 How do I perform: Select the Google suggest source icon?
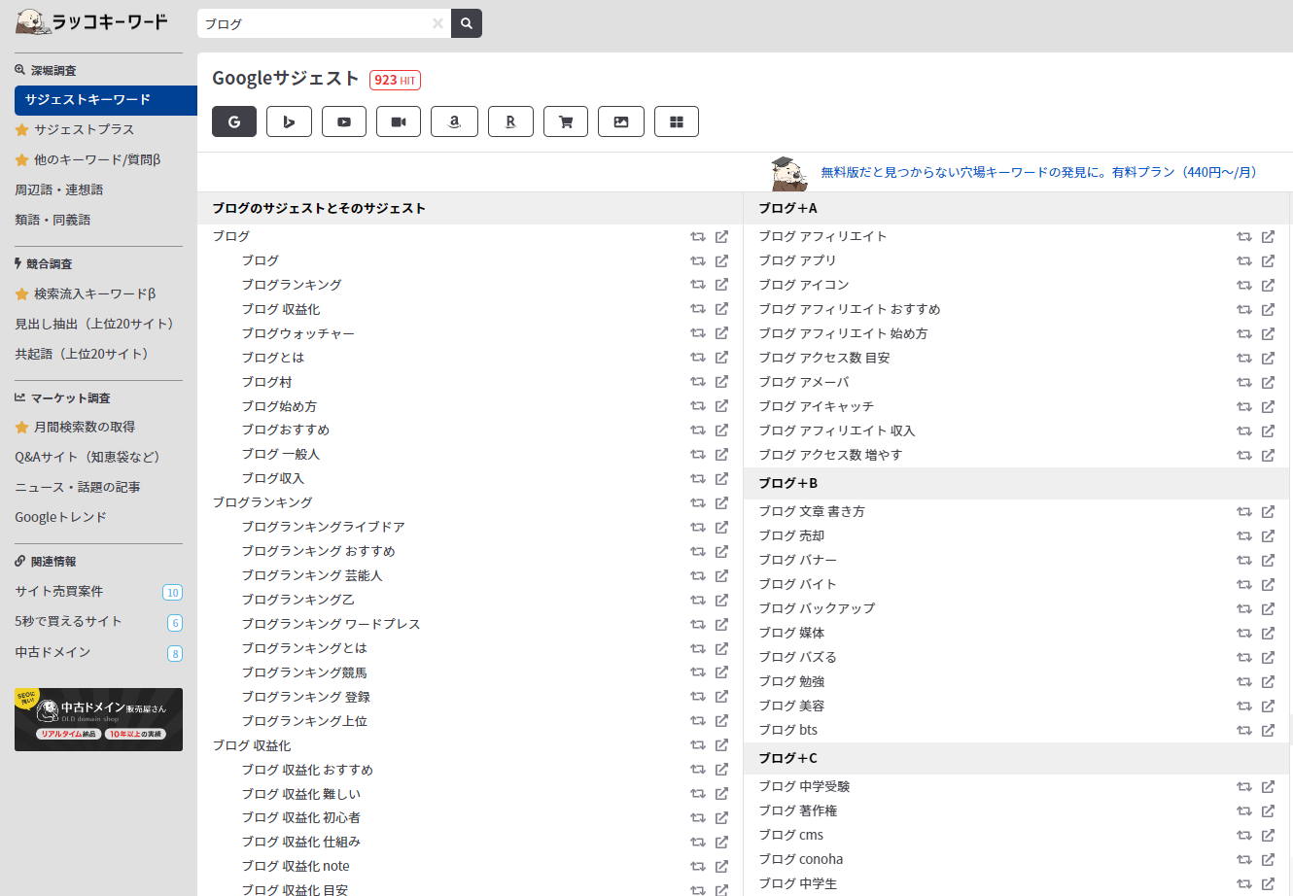pyautogui.click(x=234, y=121)
